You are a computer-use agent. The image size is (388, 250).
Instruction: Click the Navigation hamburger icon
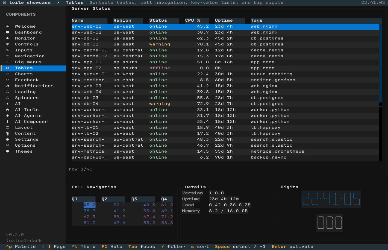point(7,56)
